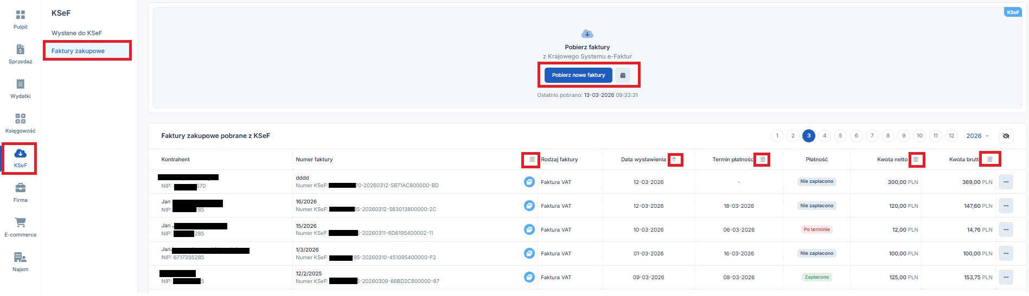Open the E-commerce cart icon
1029x296 pixels.
20,222
